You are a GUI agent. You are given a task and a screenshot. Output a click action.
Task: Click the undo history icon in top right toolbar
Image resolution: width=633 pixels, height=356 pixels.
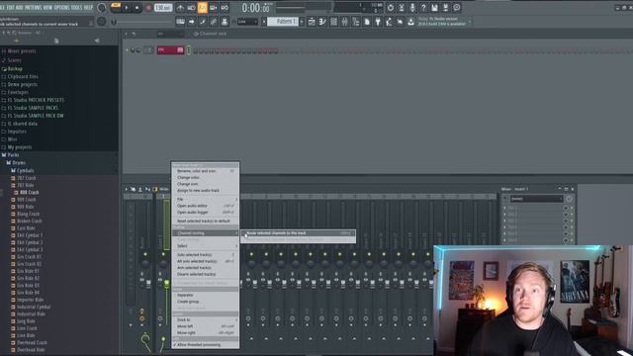pos(391,8)
